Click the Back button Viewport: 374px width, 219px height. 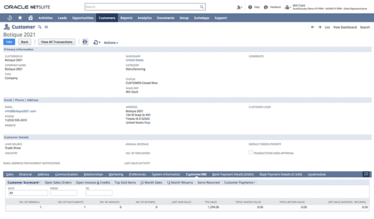pyautogui.click(x=25, y=42)
